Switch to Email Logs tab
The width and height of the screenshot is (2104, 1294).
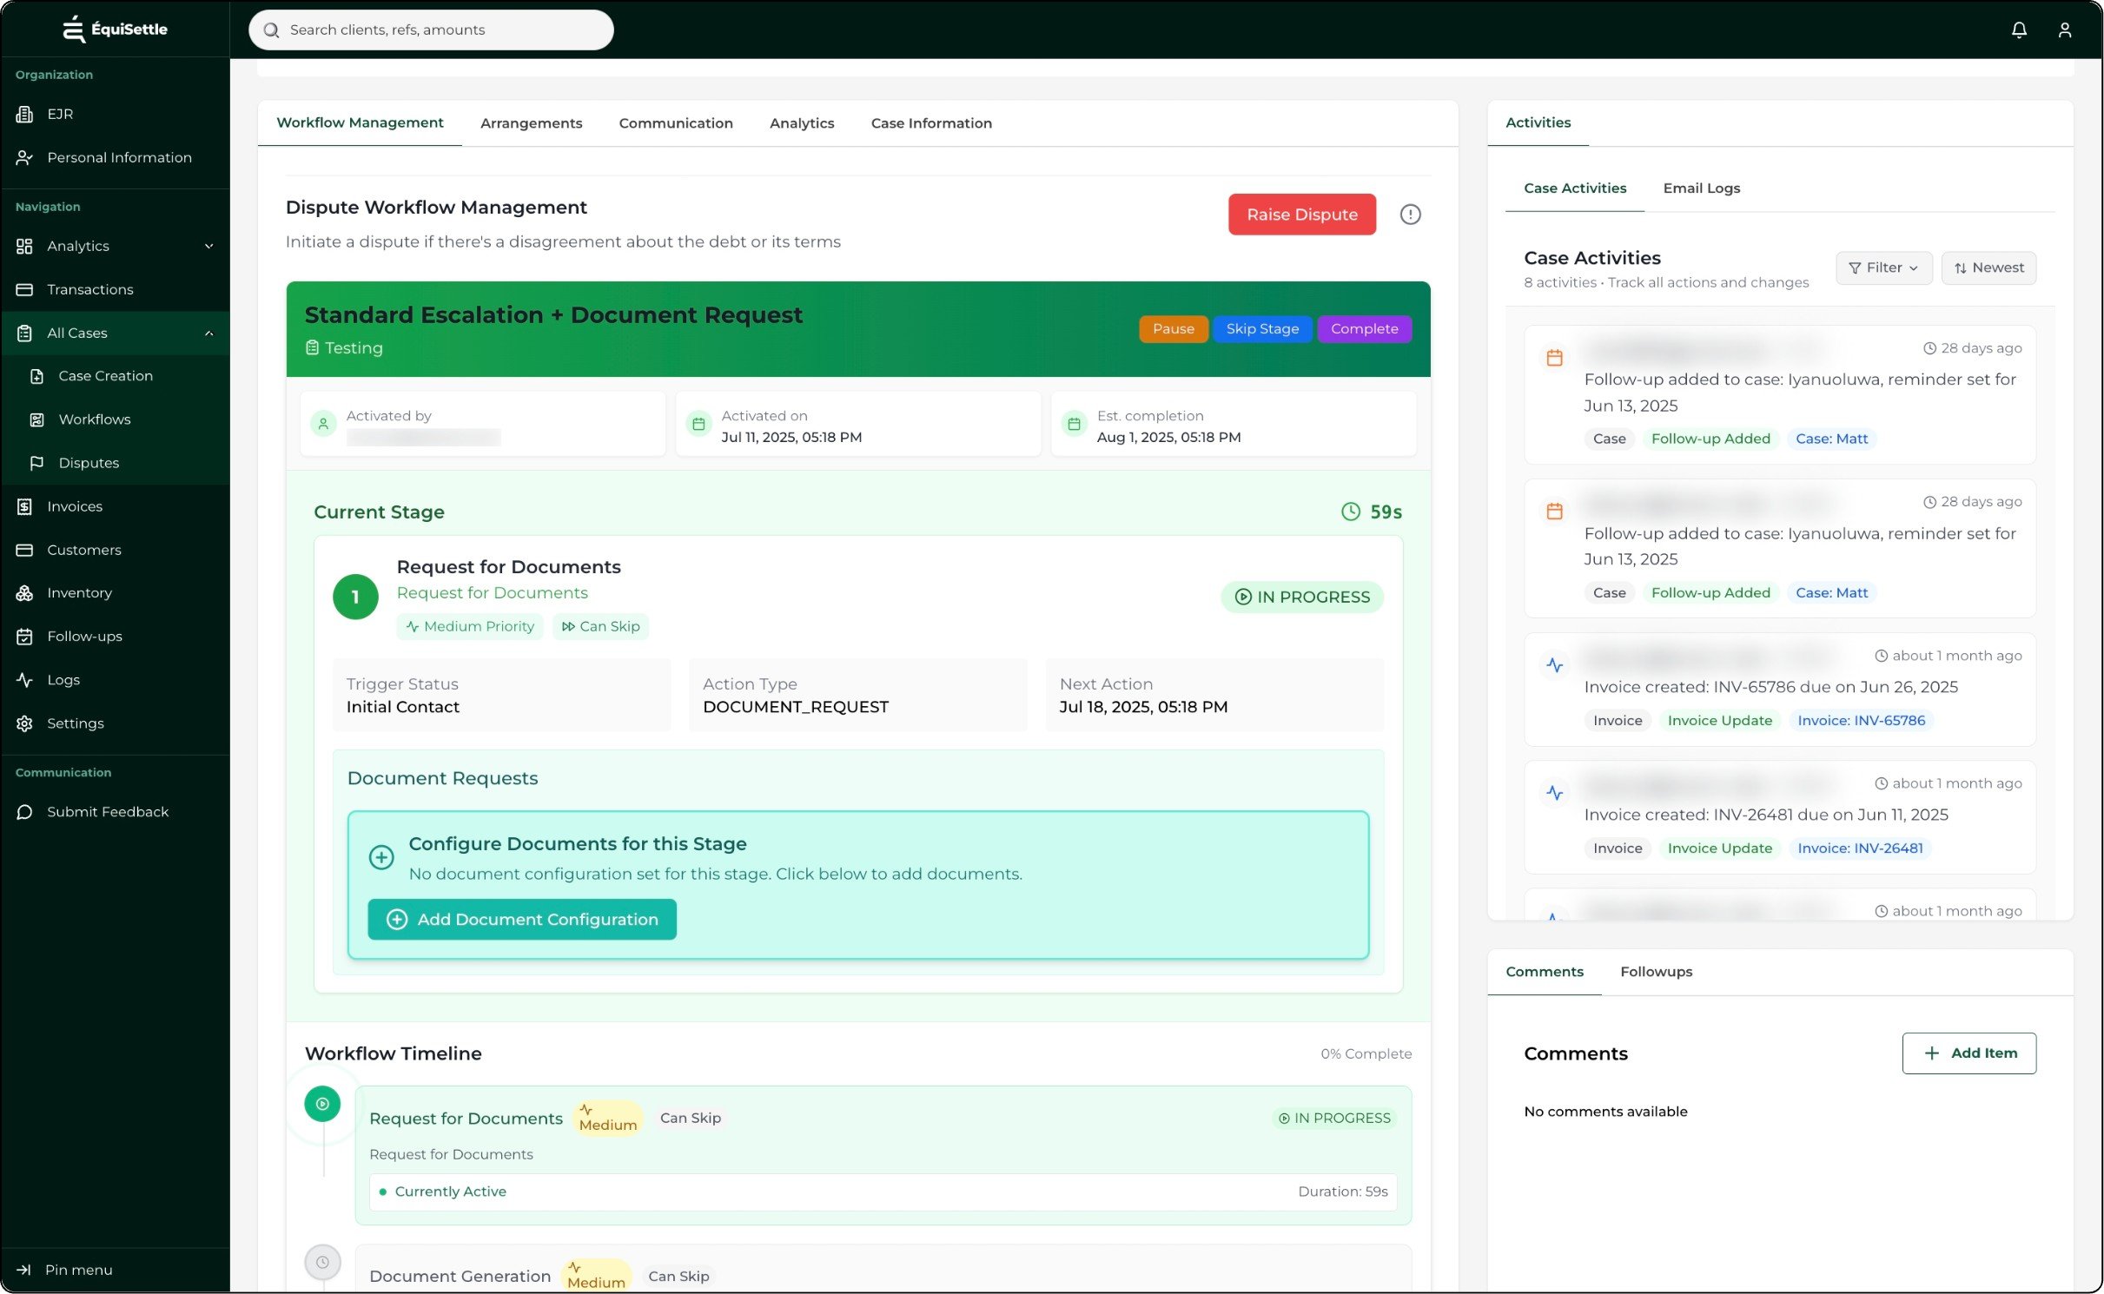click(1700, 188)
